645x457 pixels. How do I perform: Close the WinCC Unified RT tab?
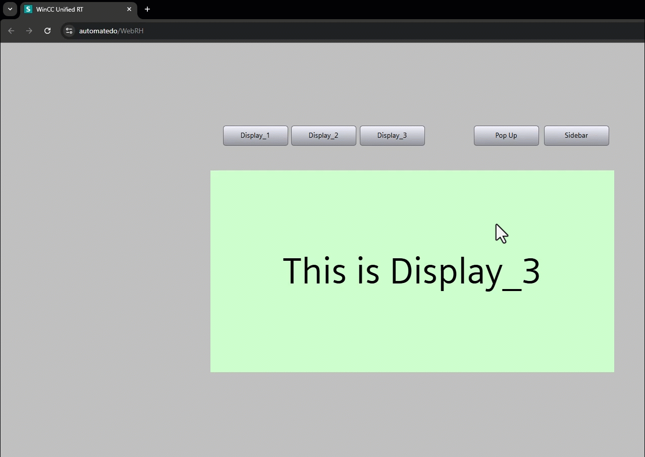click(x=129, y=9)
